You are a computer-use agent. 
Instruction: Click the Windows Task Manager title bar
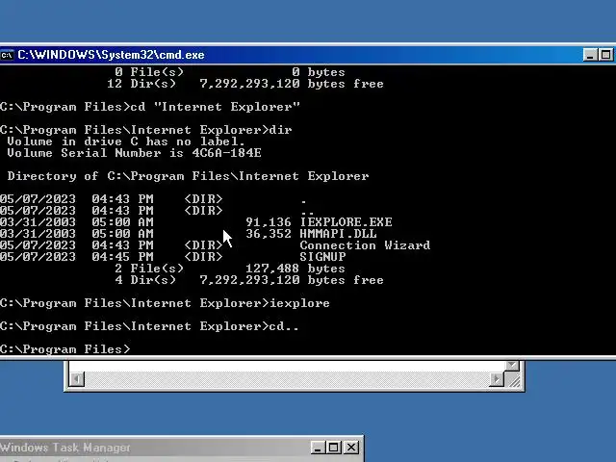pos(181,448)
